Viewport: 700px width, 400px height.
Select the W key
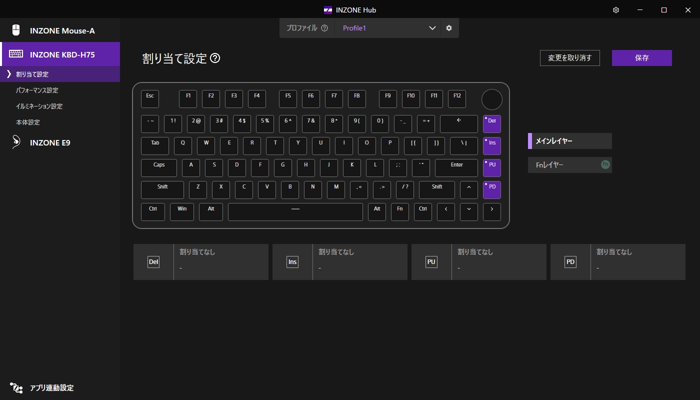click(206, 146)
